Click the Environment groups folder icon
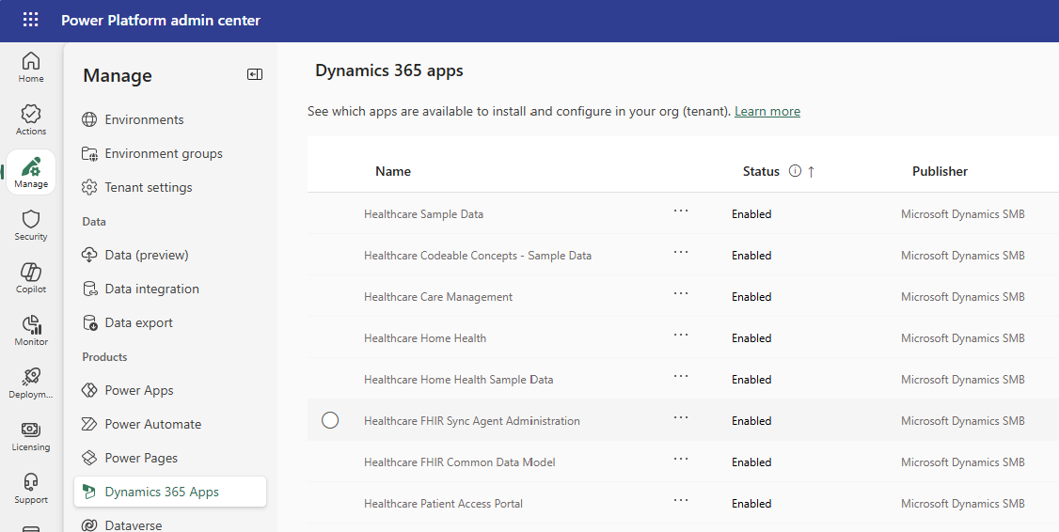This screenshot has width=1059, height=532. 89,153
